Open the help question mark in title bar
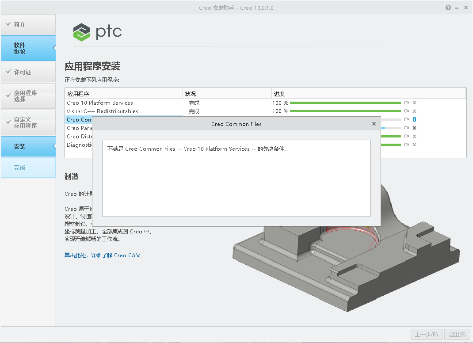The width and height of the screenshot is (473, 343). [x=448, y=8]
